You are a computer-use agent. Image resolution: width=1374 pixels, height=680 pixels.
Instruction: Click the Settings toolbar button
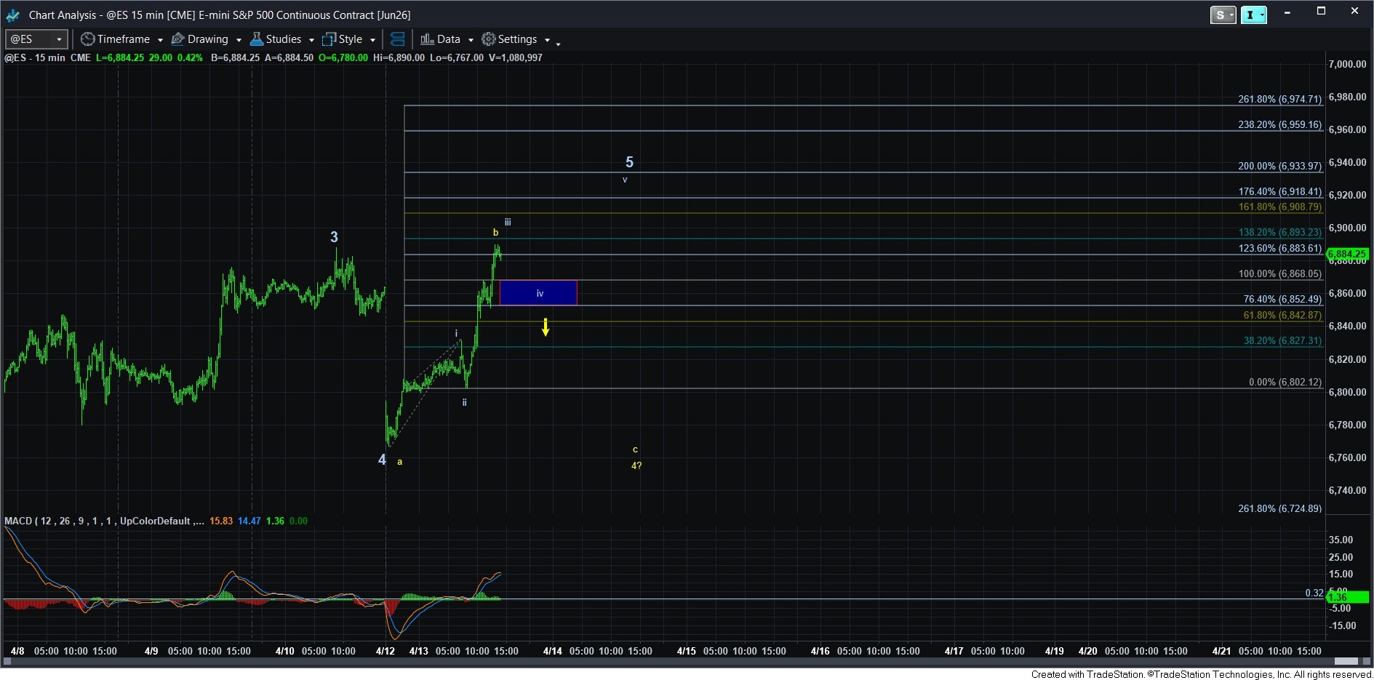tap(517, 39)
